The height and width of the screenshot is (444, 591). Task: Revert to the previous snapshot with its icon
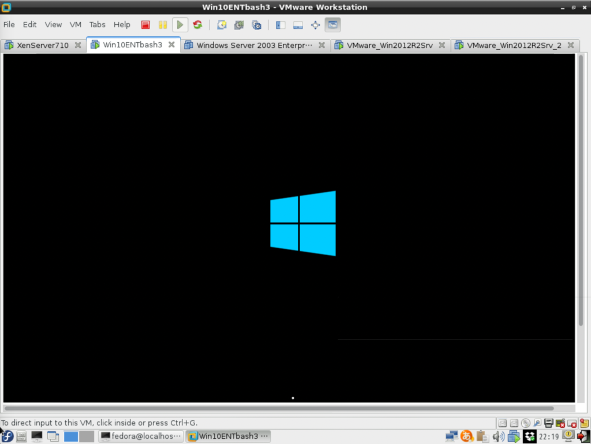239,25
